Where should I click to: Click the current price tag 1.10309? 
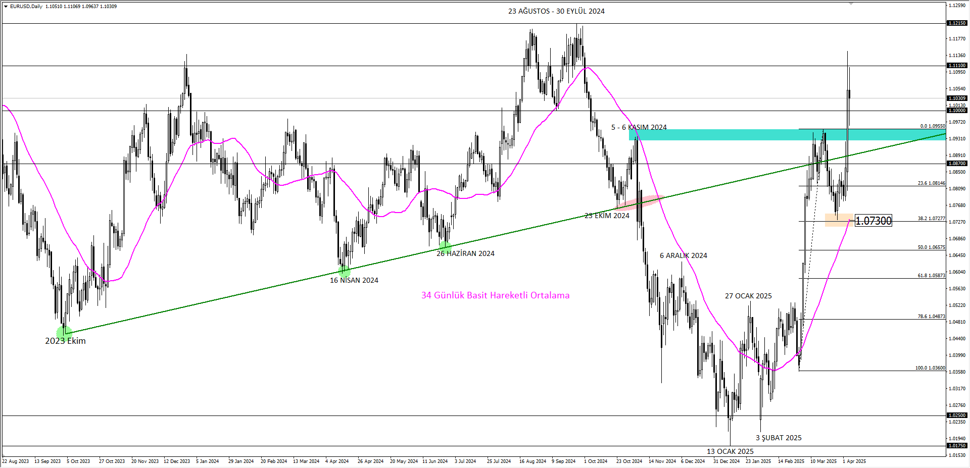957,98
